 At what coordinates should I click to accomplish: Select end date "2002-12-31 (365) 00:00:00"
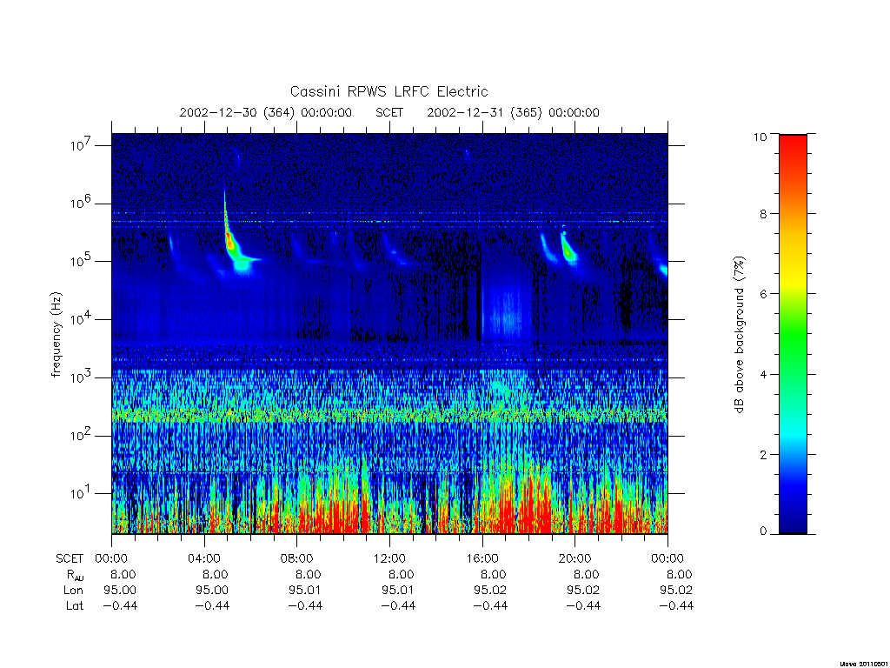tap(513, 112)
